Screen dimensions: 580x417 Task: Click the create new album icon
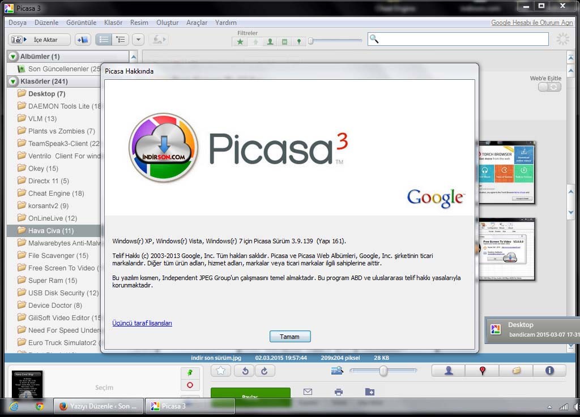83,40
